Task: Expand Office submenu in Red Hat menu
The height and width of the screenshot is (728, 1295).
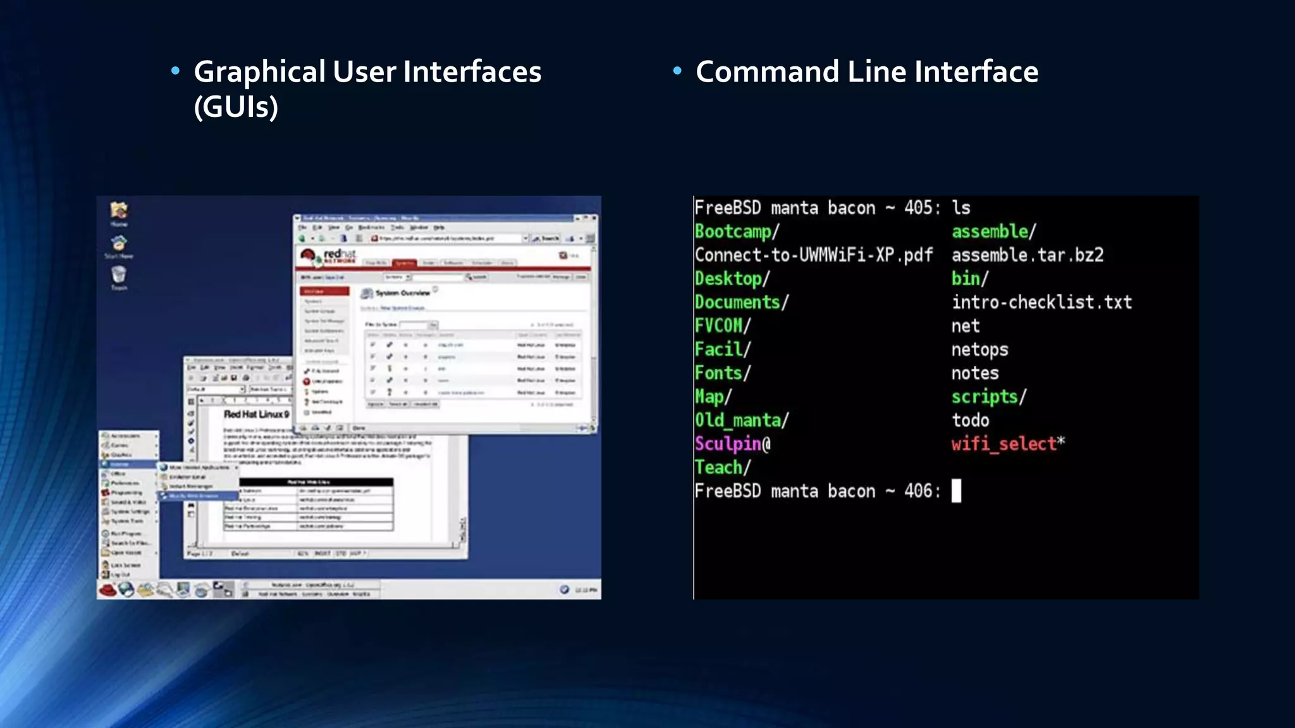Action: [x=129, y=473]
